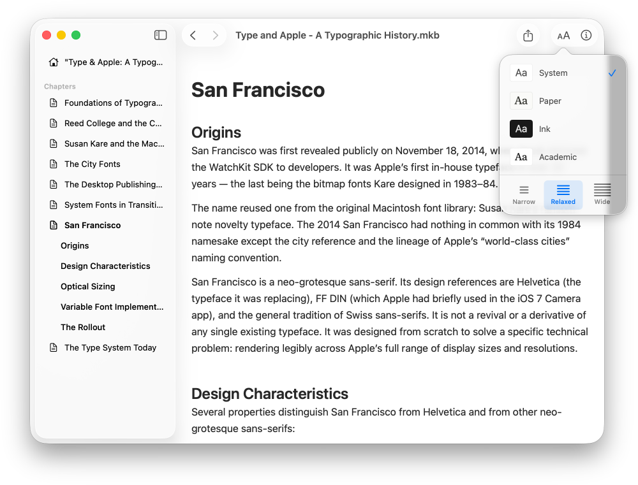The width and height of the screenshot is (638, 485).
Task: Choose the Narrow column width
Action: click(x=524, y=193)
